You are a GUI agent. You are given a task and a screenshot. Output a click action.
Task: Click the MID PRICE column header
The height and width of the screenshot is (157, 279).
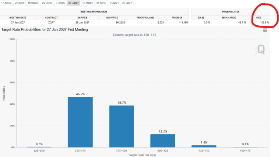(x=112, y=17)
